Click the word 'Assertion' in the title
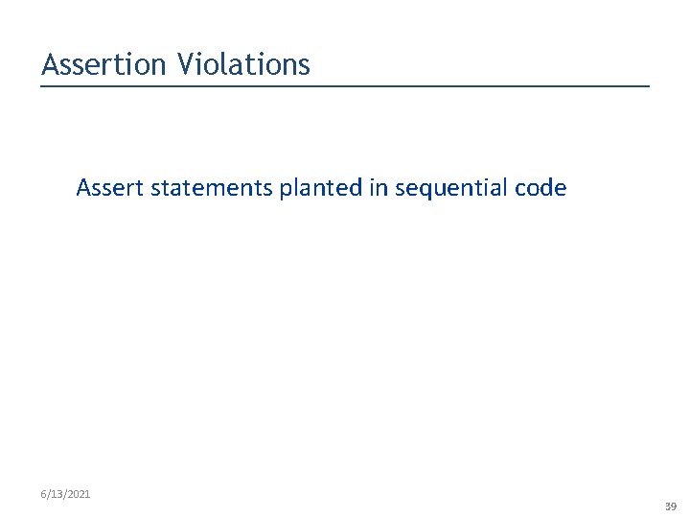 (x=105, y=64)
